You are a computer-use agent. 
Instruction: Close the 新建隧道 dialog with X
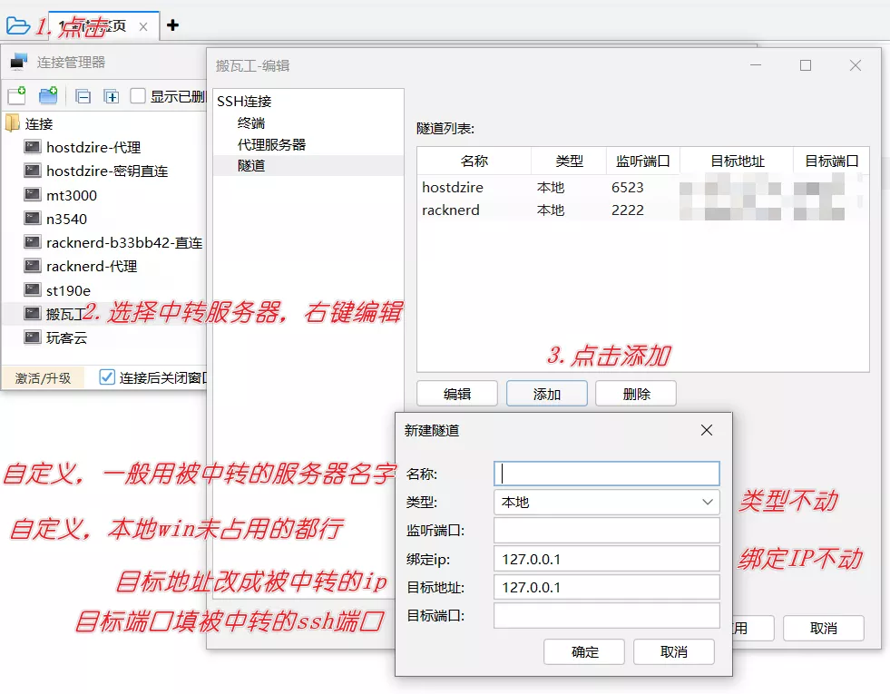click(707, 430)
